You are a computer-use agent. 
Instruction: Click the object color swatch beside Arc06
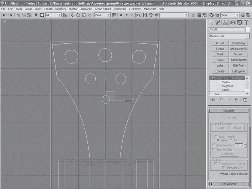248,29
